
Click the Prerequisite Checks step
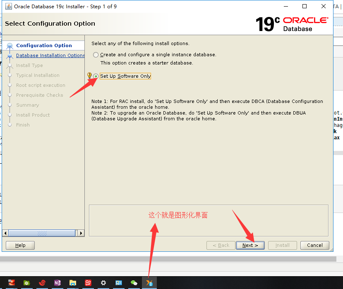[39, 95]
